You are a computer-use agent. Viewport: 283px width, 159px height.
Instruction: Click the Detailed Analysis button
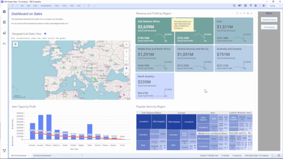click(x=269, y=19)
